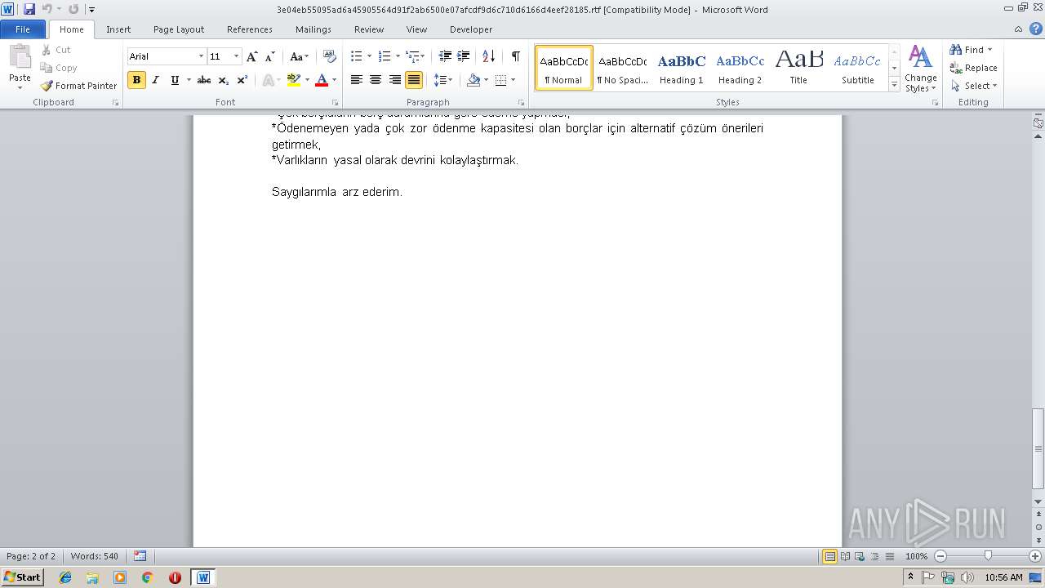Click Grow Font icon
Image resolution: width=1045 pixels, height=588 pixels.
pyautogui.click(x=251, y=56)
